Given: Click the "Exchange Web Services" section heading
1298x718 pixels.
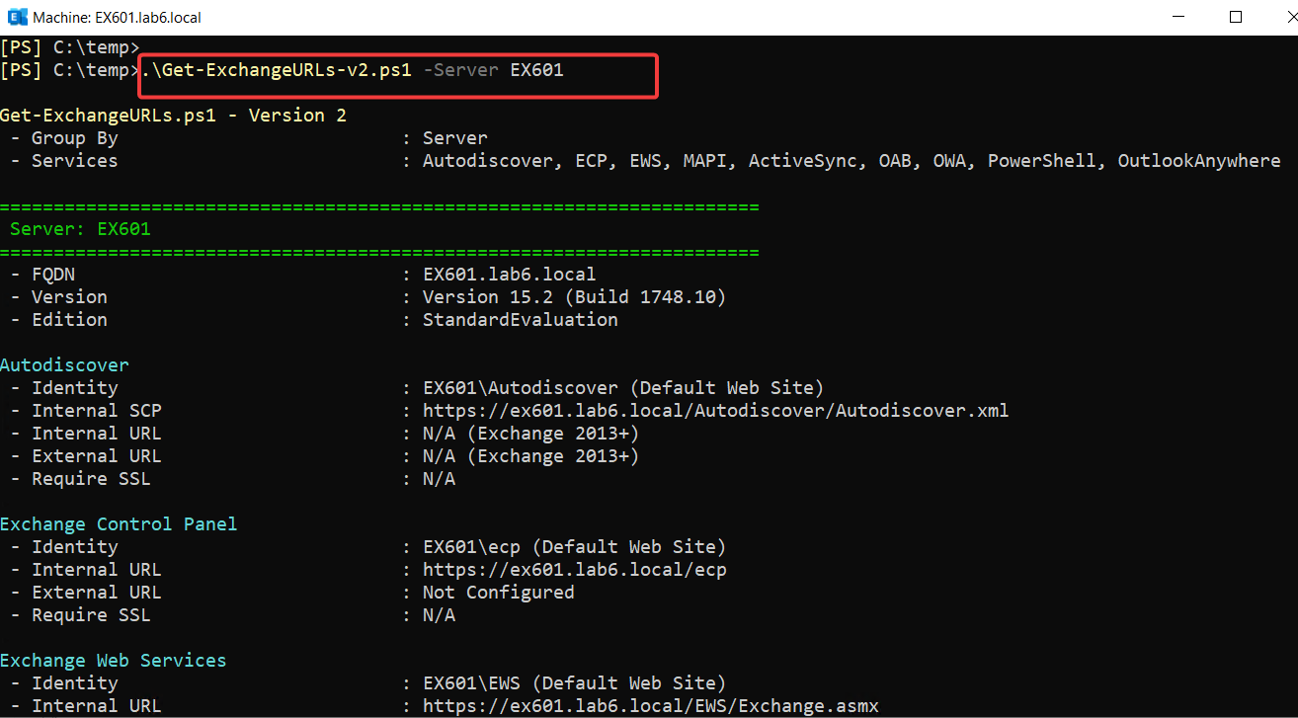Looking at the screenshot, I should 114,661.
